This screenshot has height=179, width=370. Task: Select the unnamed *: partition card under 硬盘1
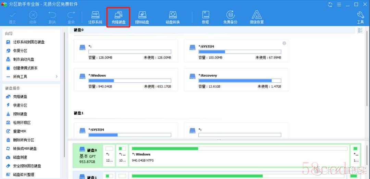coord(236,130)
